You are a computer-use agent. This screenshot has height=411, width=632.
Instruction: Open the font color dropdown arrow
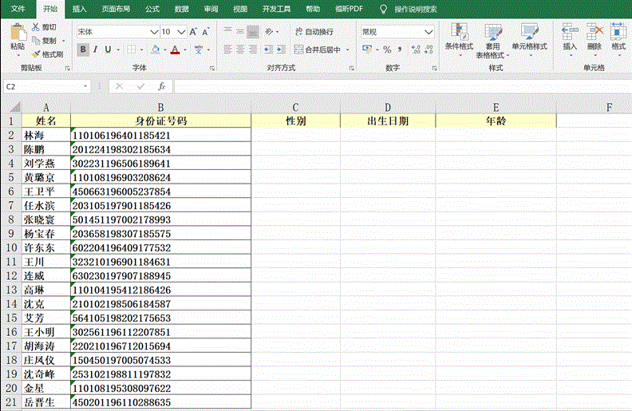pyautogui.click(x=185, y=49)
